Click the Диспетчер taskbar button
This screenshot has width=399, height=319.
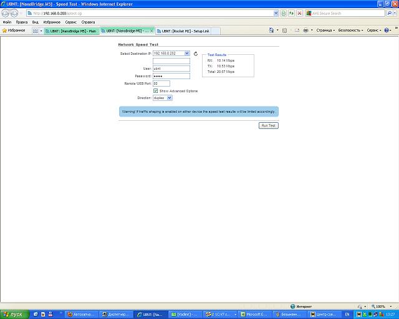117,315
